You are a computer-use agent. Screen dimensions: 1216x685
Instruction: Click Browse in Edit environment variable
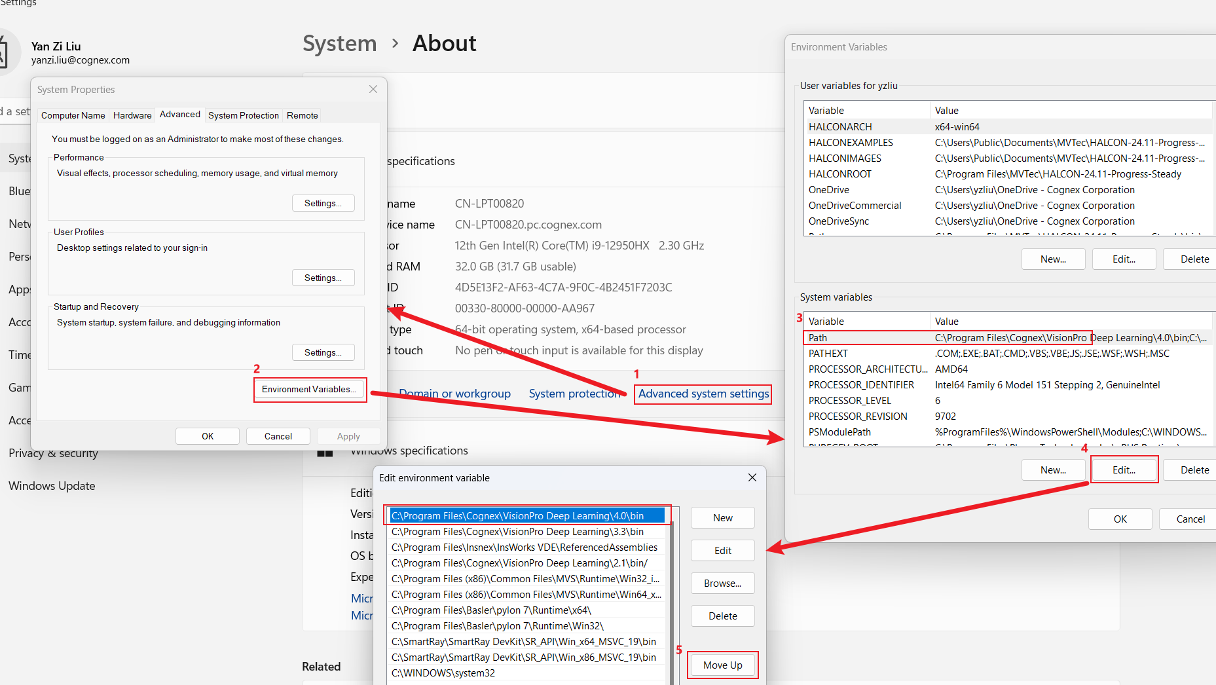[x=722, y=583]
